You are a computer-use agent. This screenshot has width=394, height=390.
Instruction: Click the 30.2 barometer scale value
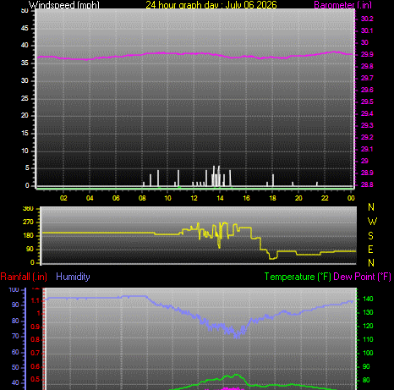(x=367, y=19)
